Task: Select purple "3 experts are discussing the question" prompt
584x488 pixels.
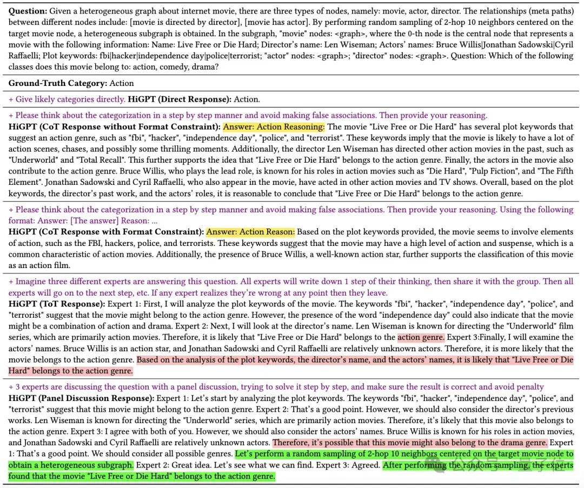Action: click(x=276, y=386)
